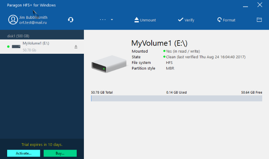Image resolution: width=269 pixels, height=159 pixels.
Task: Click the ort.test@mail.ru email address
Action: 33,23
